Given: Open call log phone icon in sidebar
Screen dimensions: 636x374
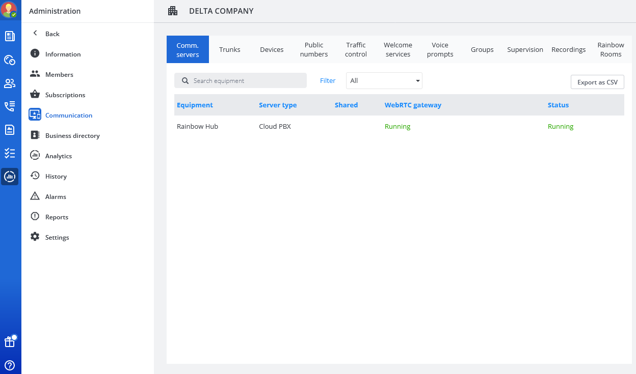Looking at the screenshot, I should click(10, 106).
